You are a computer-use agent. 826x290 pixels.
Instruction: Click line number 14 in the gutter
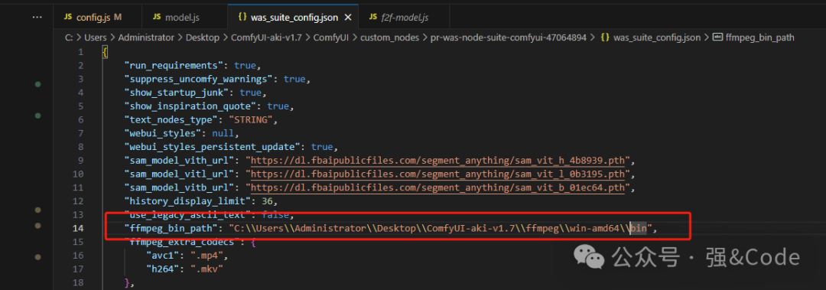tap(78, 228)
